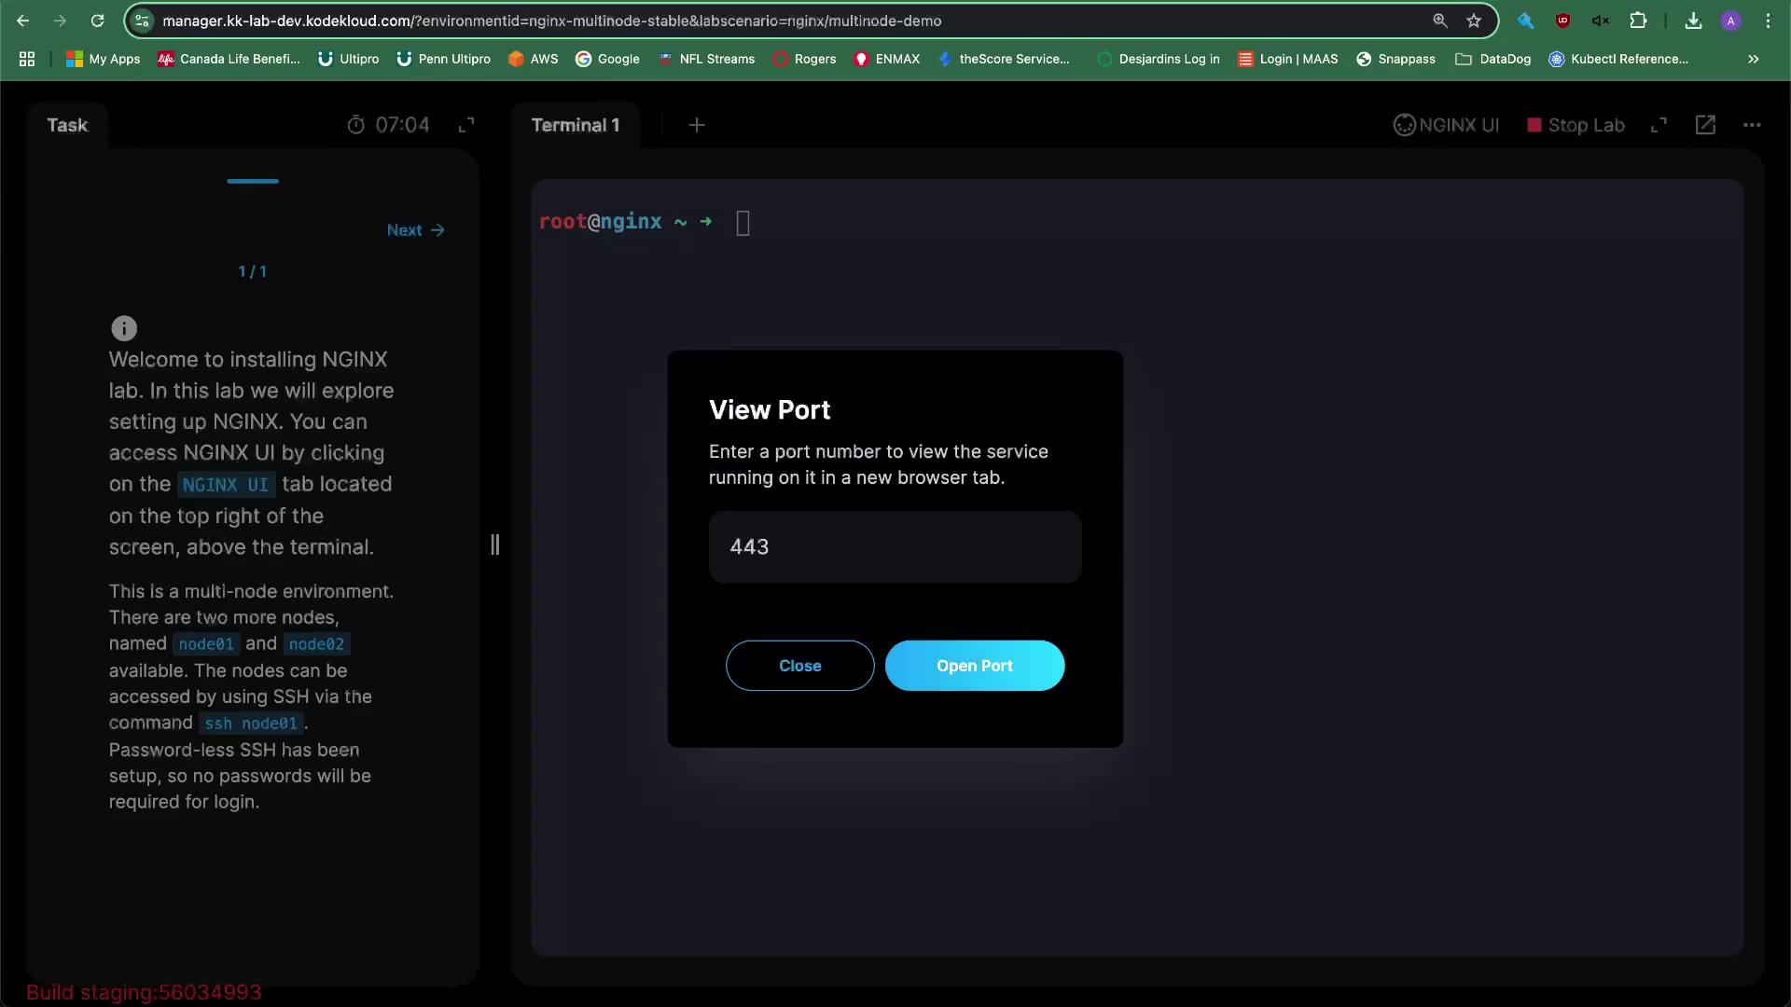1791x1007 pixels.
Task: Open the NGINX UI tab
Action: [1446, 125]
